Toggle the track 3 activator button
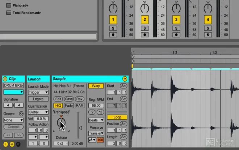This screenshot has height=150, width=239. 176,20
